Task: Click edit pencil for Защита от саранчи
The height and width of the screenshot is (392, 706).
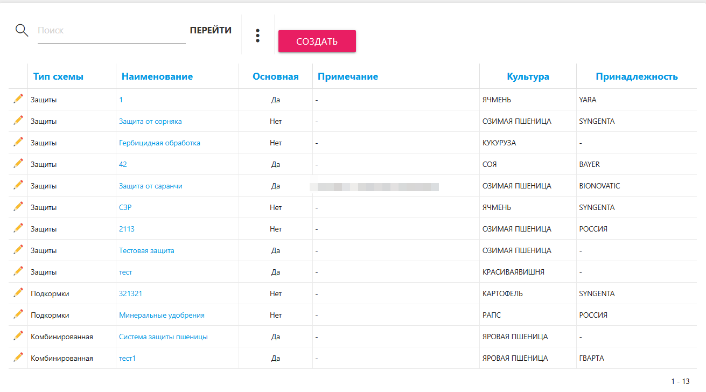Action: 18,185
